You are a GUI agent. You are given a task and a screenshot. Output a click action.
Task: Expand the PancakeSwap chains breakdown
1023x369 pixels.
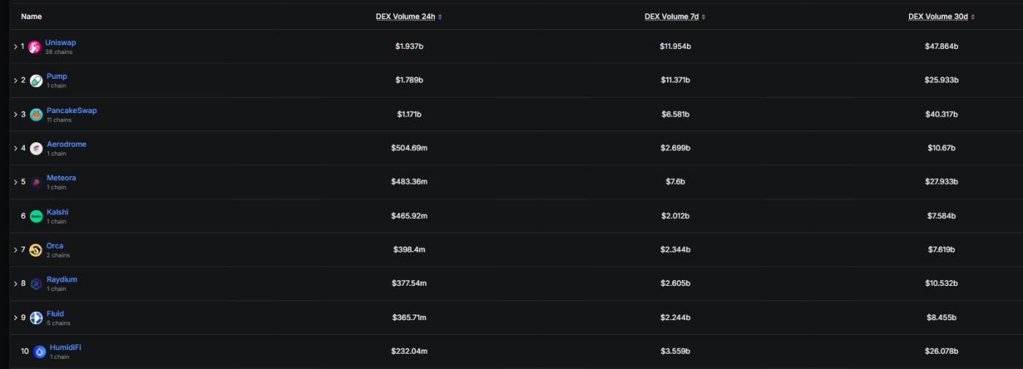point(15,114)
